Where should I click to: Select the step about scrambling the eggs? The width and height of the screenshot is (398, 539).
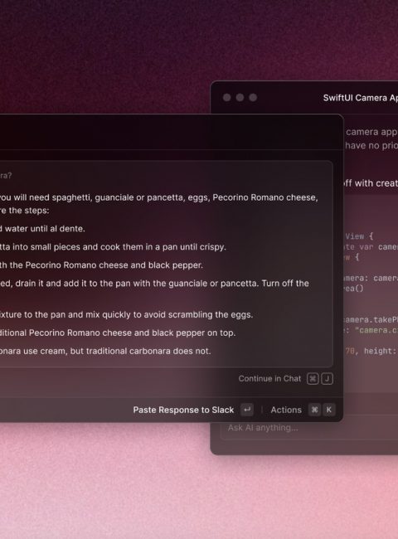tap(127, 315)
